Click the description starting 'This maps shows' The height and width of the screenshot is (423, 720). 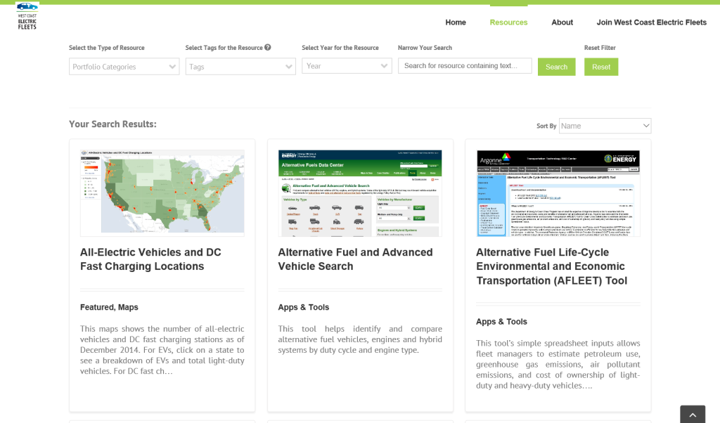162,350
